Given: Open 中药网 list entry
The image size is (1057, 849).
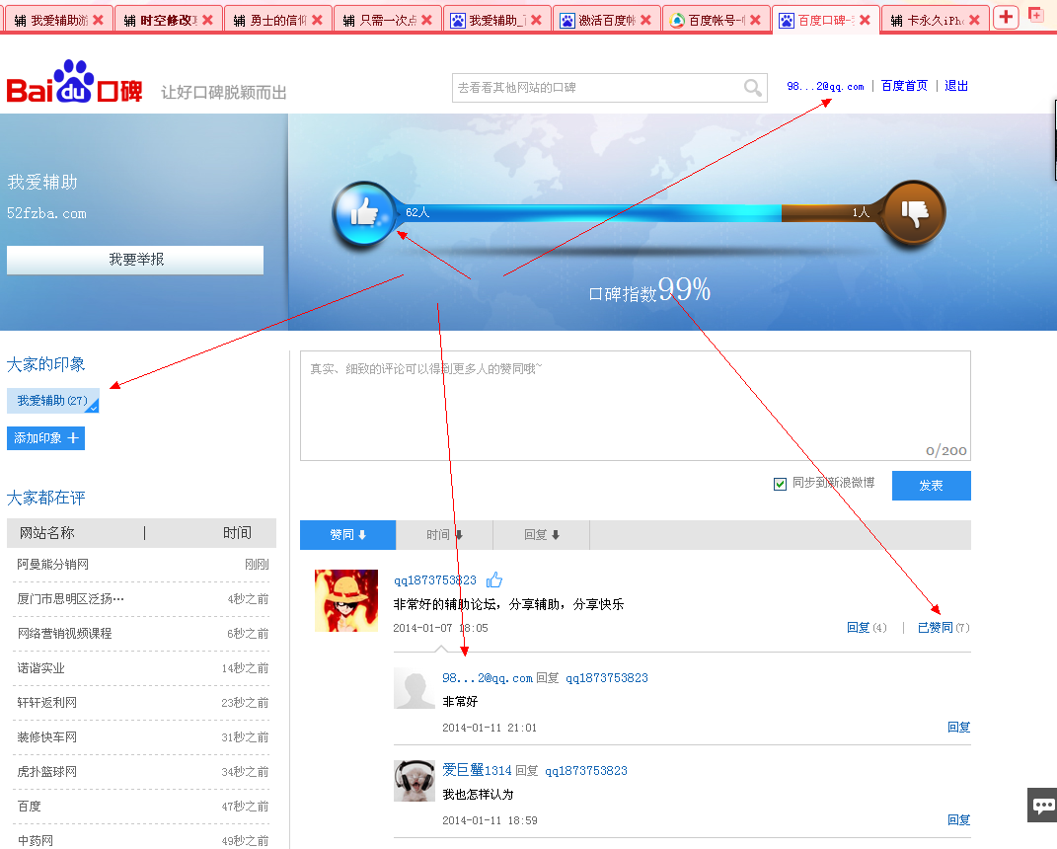Looking at the screenshot, I should pyautogui.click(x=36, y=841).
